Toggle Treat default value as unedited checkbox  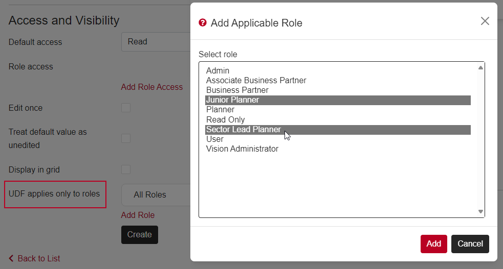[126, 138]
